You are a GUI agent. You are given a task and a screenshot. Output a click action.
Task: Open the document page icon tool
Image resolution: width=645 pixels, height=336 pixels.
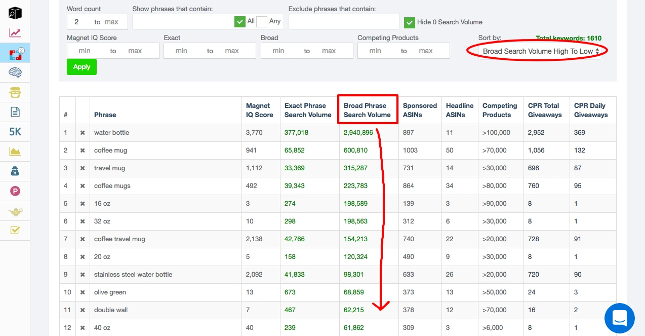tap(15, 112)
